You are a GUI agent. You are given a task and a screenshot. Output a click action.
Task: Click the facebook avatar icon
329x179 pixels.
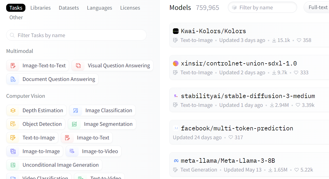(x=176, y=128)
